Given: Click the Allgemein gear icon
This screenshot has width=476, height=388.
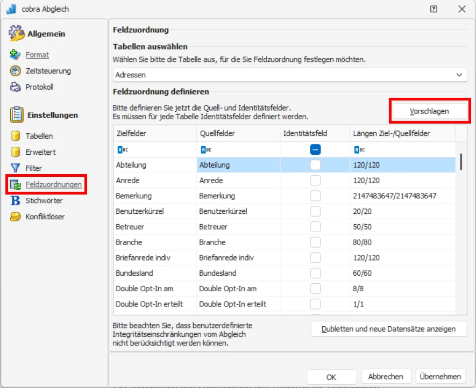Looking at the screenshot, I should [x=16, y=33].
